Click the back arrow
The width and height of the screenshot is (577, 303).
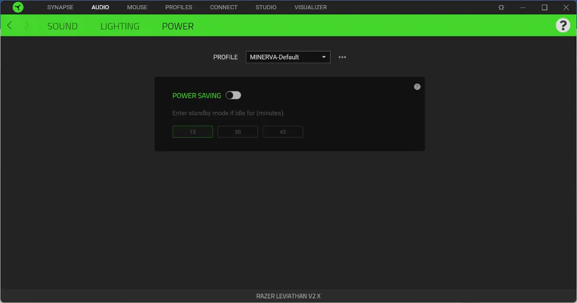pos(10,25)
